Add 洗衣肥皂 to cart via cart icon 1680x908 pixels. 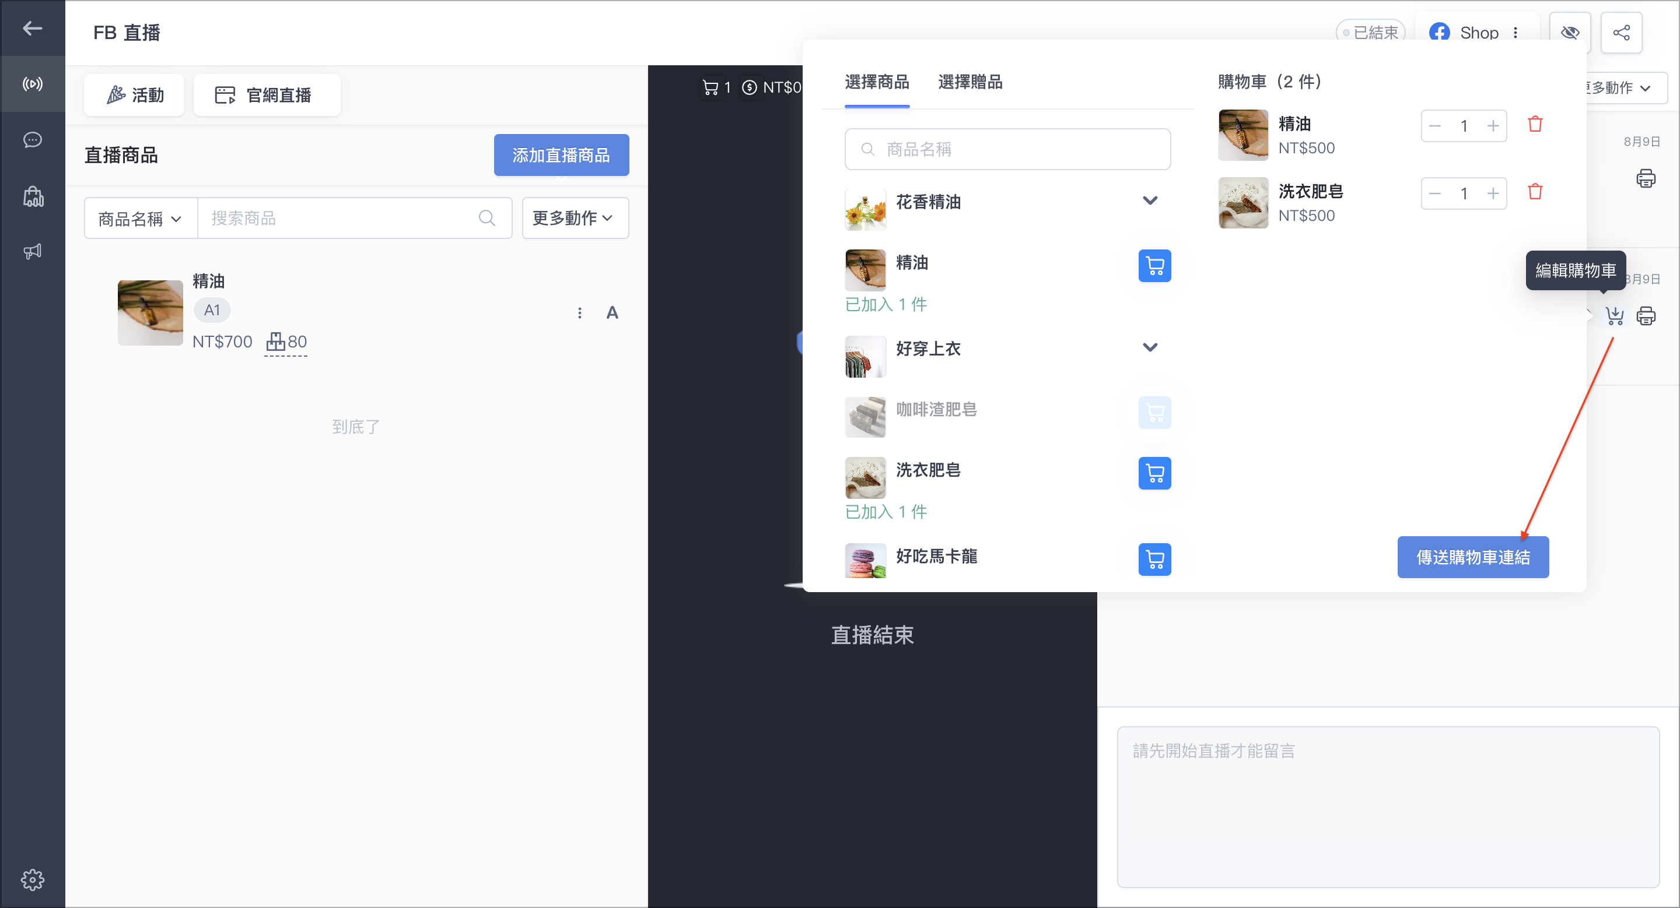click(x=1154, y=473)
